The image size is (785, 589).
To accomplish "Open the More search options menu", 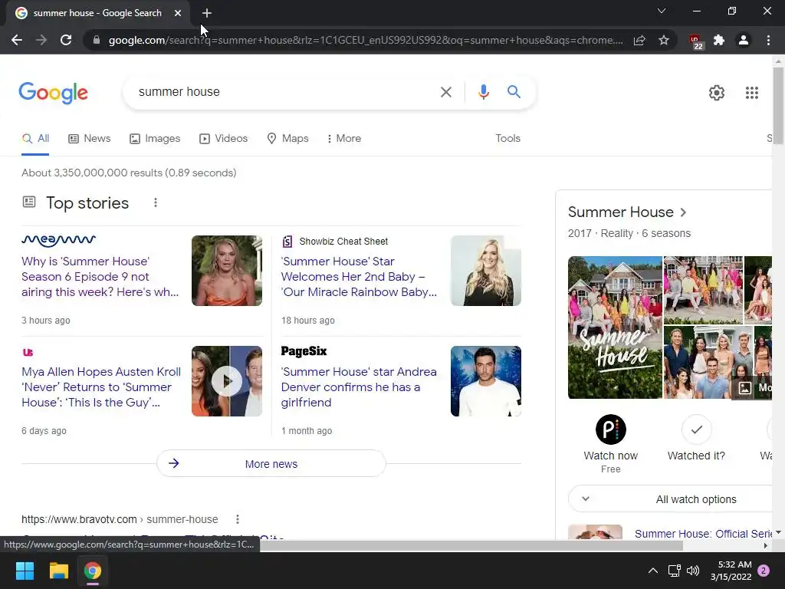I will [x=344, y=139].
